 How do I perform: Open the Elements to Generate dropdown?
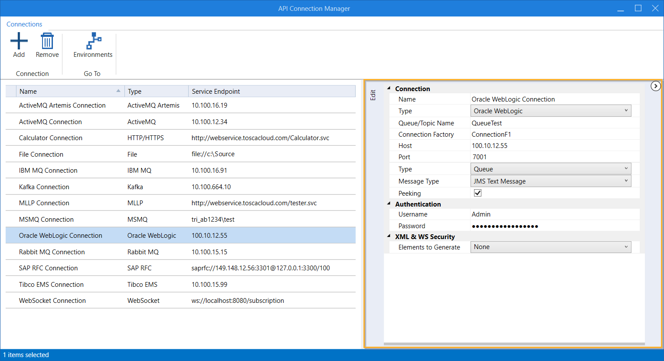click(626, 247)
